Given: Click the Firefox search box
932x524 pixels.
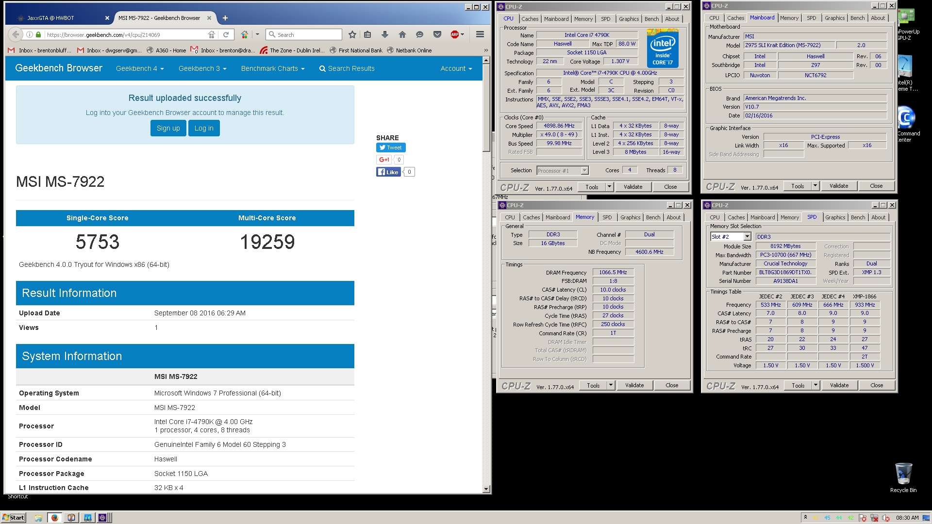Looking at the screenshot, I should (x=304, y=35).
